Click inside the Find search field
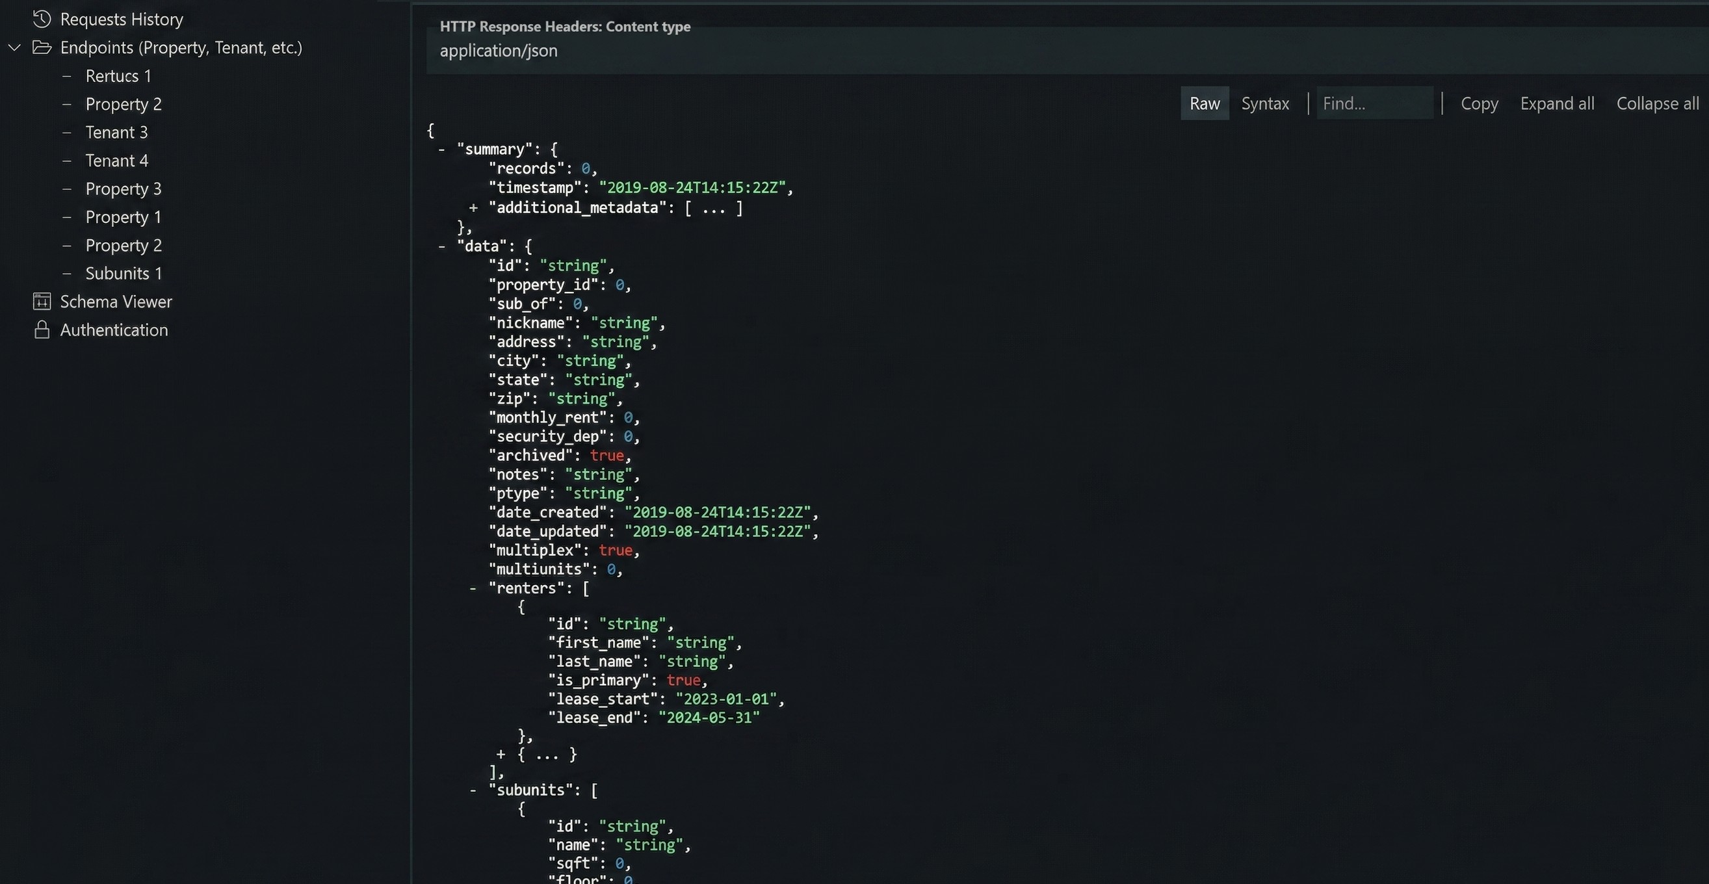The height and width of the screenshot is (884, 1709). click(1374, 103)
